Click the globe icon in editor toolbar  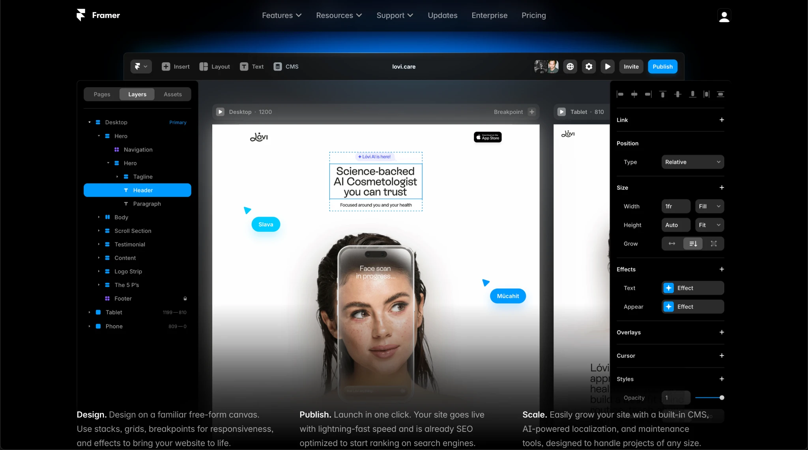[x=570, y=67]
